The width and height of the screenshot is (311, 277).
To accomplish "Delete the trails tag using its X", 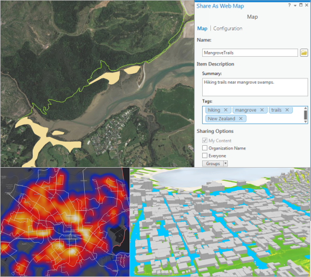I will 287,110.
